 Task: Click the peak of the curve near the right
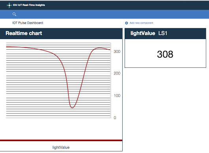point(99,48)
